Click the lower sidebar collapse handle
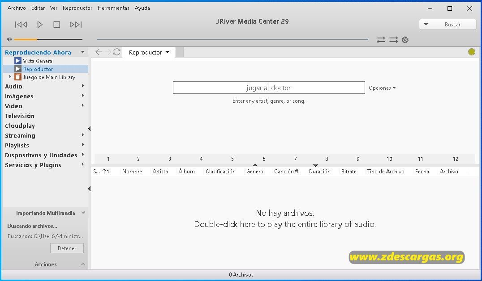The image size is (482, 281). (90, 189)
